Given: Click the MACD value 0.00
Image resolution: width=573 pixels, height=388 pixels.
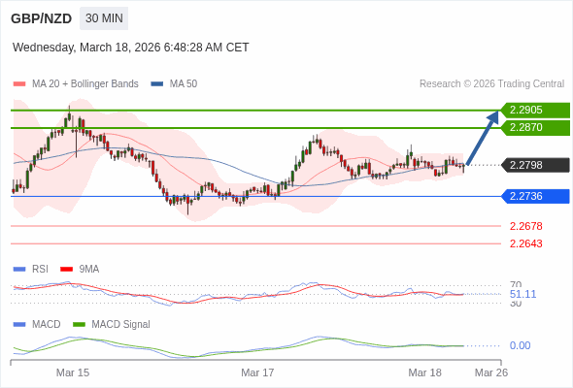Looking at the screenshot, I should (520, 345).
